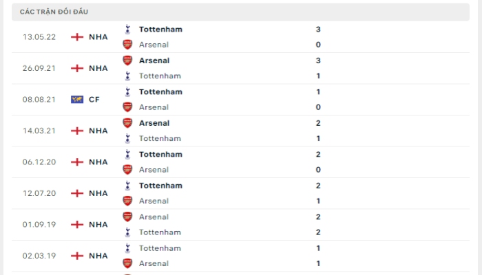
Task: Click the score 3 for Arsenal on 26.09.21
Action: coord(318,60)
